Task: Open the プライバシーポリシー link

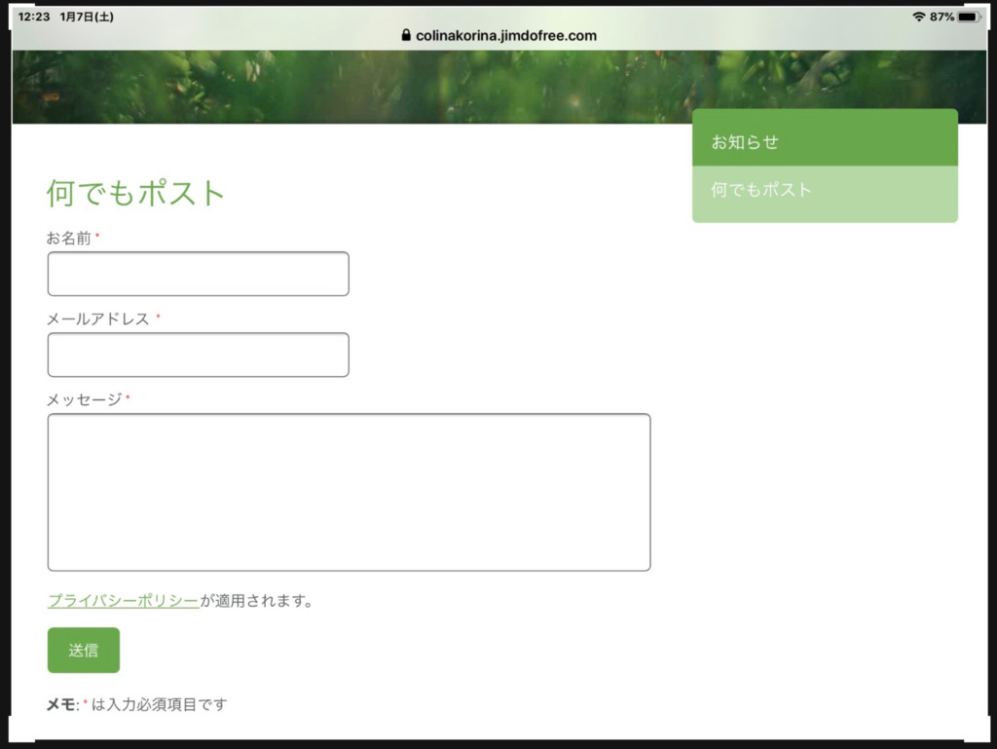Action: (x=123, y=600)
